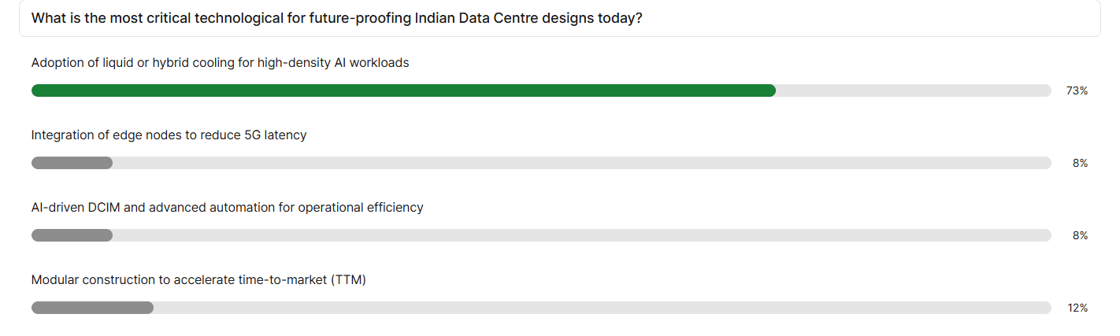Click the 8% value for edge nodes
Image resolution: width=1120 pixels, height=336 pixels.
click(1080, 163)
